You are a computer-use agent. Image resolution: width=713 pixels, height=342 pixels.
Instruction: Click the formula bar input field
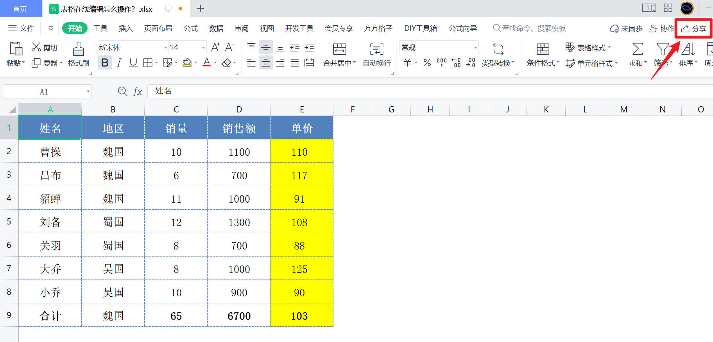pyautogui.click(x=430, y=91)
